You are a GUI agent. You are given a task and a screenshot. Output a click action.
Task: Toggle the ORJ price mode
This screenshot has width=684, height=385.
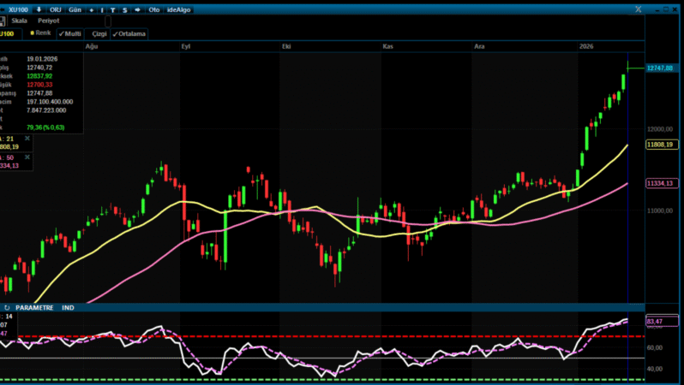click(57, 9)
